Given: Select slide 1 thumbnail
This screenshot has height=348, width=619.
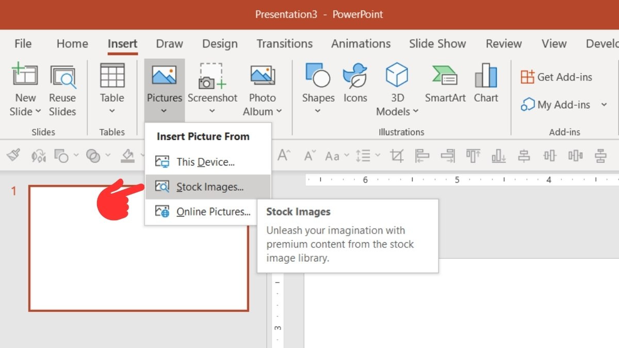Looking at the screenshot, I should click(138, 248).
